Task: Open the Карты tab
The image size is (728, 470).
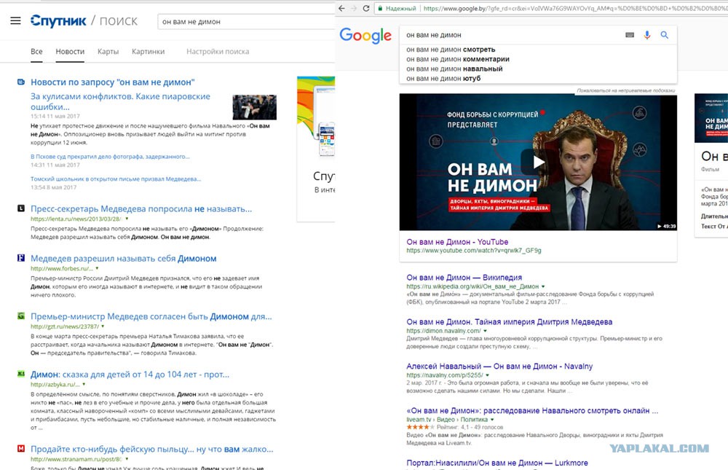Action: point(108,52)
